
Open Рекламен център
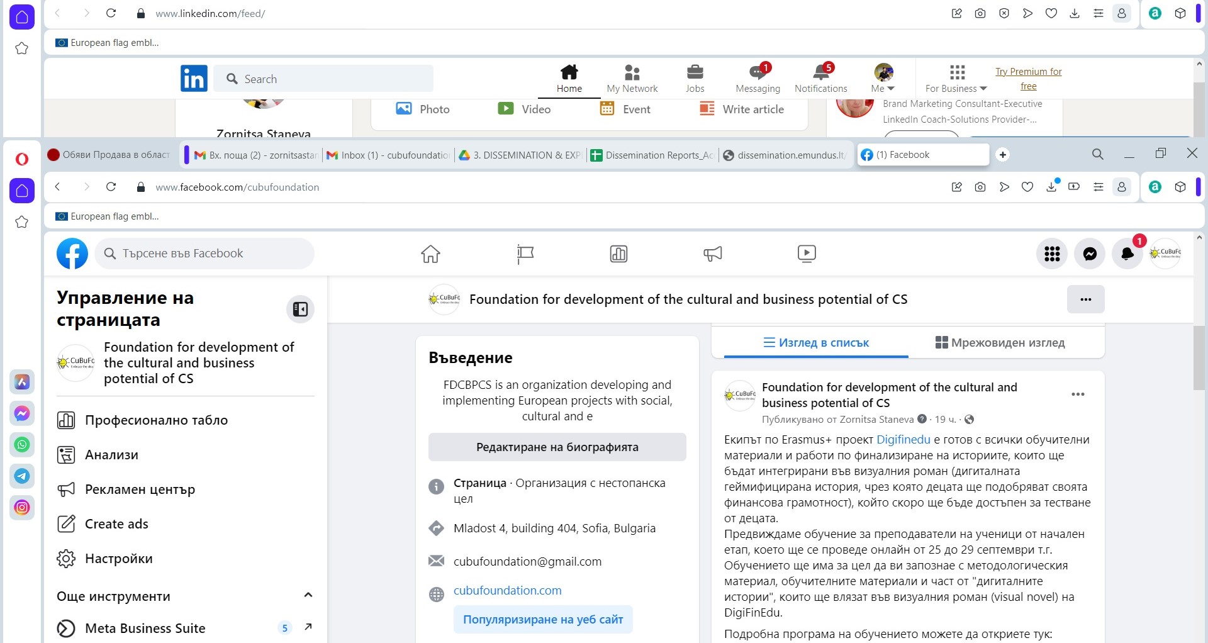[186, 489]
